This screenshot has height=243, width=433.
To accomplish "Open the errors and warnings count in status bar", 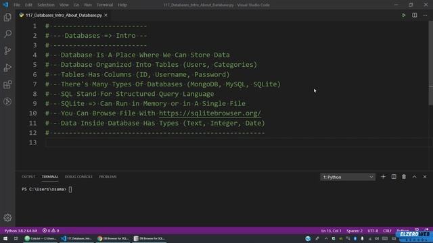I will coord(51,231).
